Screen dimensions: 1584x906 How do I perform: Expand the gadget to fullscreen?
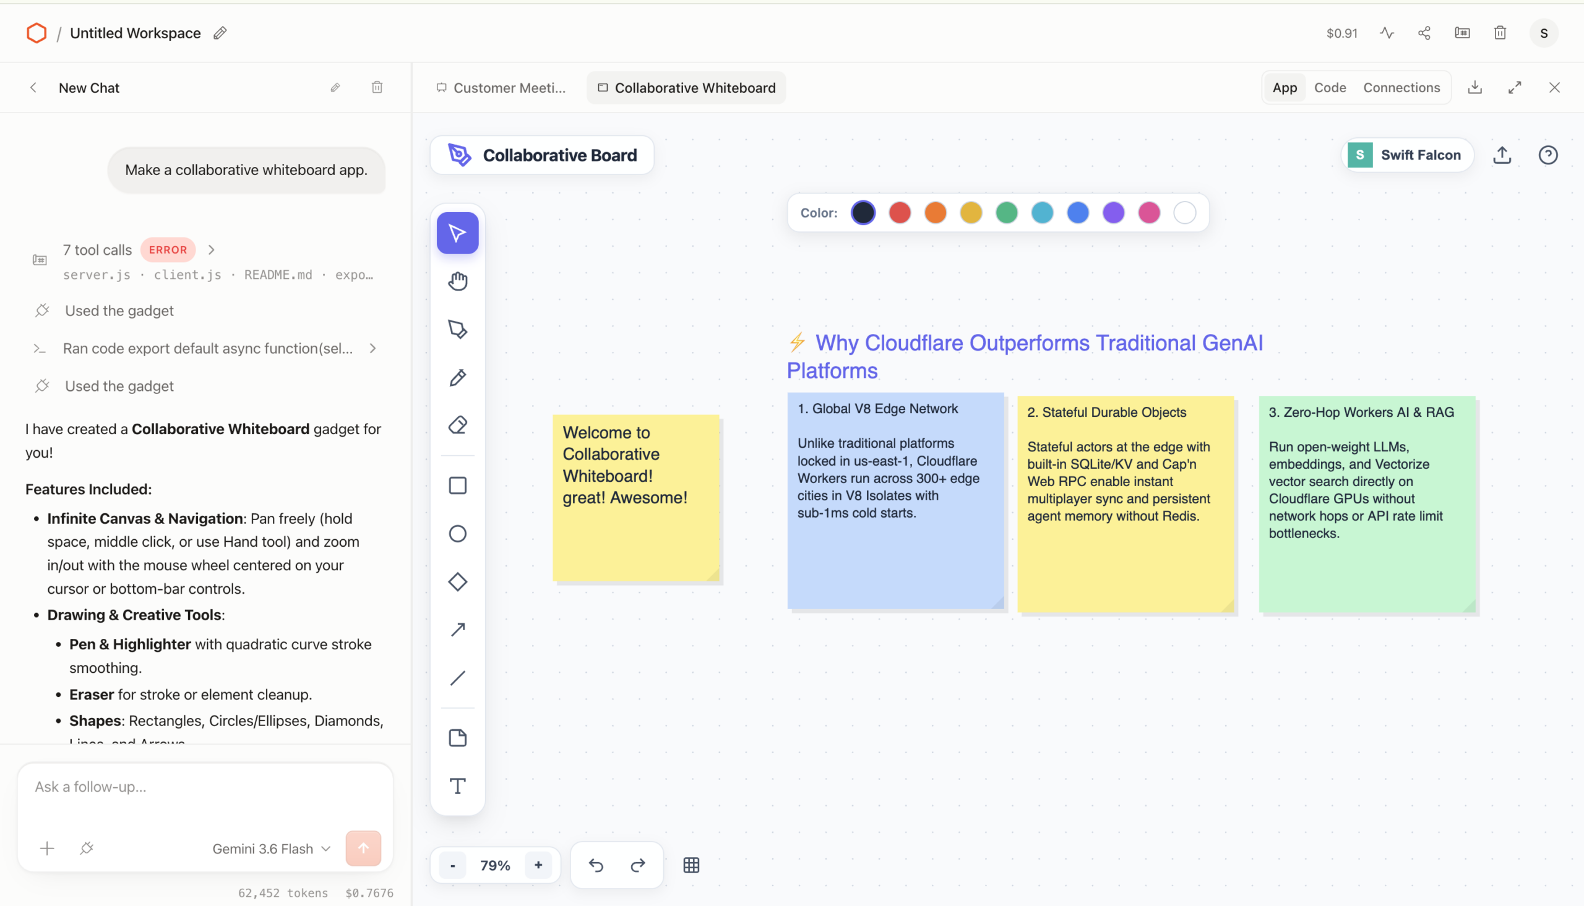tap(1514, 88)
